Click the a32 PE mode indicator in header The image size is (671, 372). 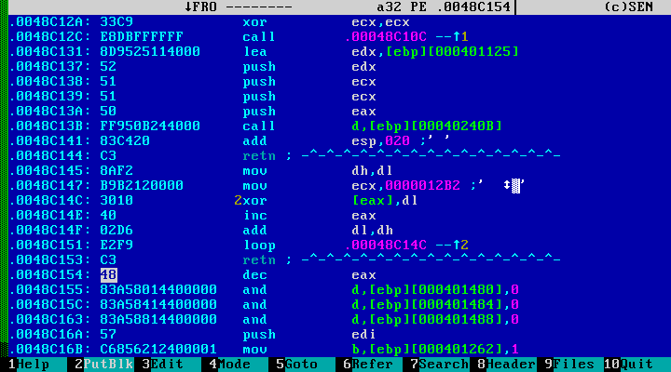[390, 7]
